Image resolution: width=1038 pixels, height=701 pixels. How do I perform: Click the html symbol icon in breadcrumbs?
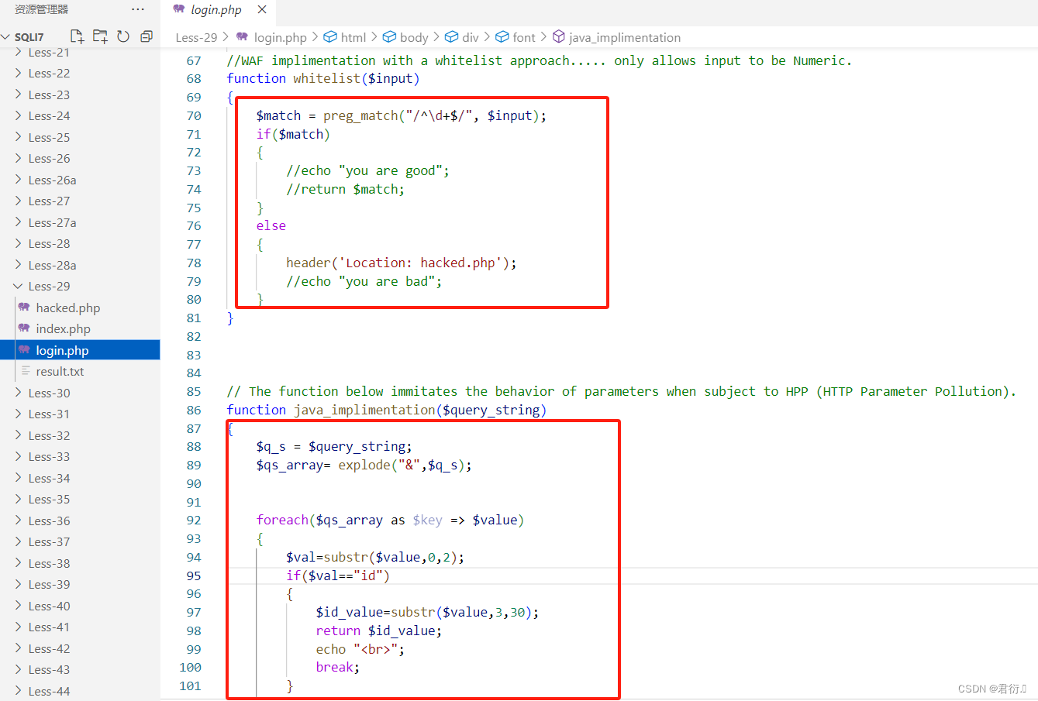point(330,37)
